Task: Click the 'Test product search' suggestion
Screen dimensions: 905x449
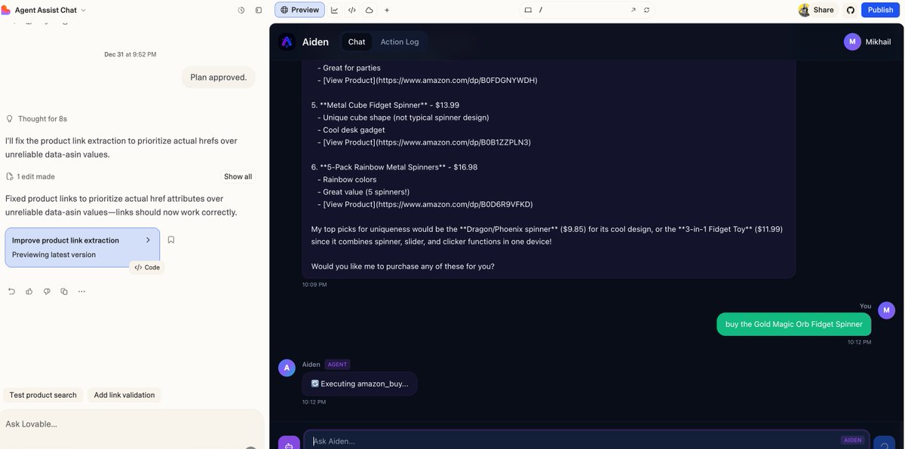Action: pos(43,395)
